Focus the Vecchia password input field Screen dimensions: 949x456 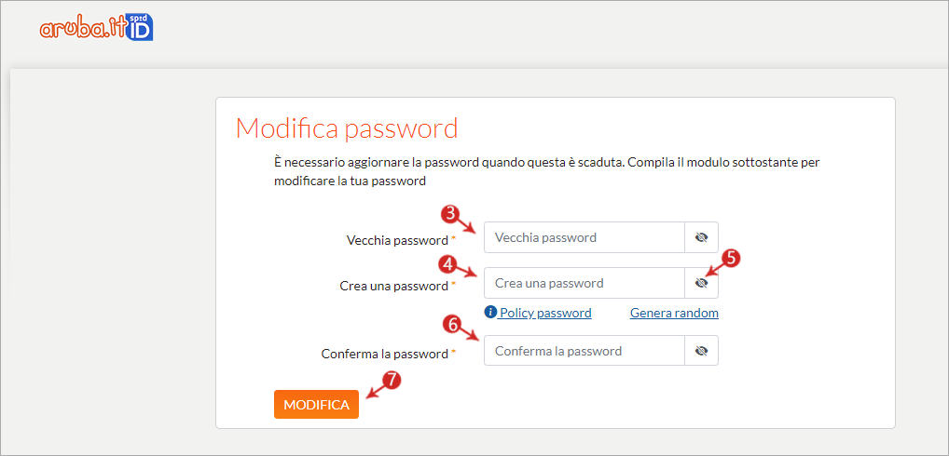click(x=585, y=237)
